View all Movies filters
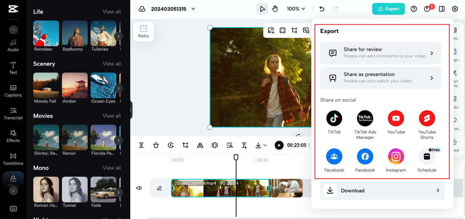465x219 pixels. click(x=112, y=116)
